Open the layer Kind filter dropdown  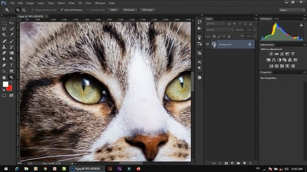point(215,24)
